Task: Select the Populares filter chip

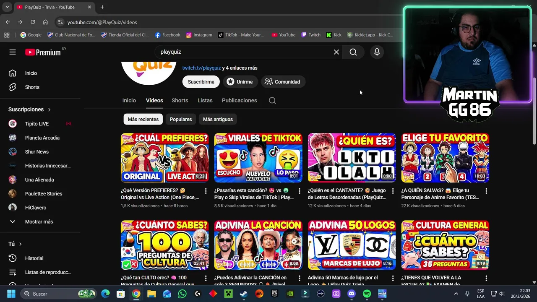Action: pos(181,119)
